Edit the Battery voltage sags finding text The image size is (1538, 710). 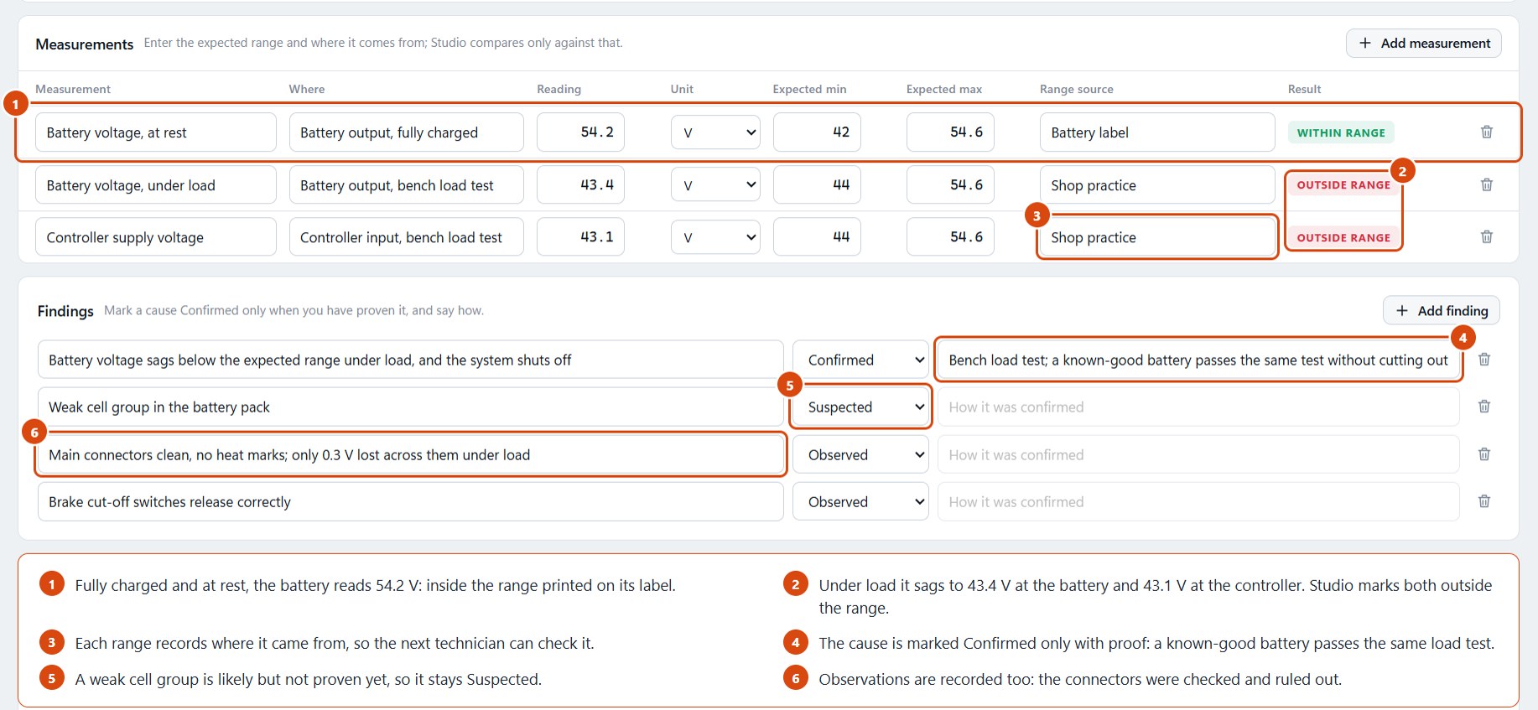point(411,360)
